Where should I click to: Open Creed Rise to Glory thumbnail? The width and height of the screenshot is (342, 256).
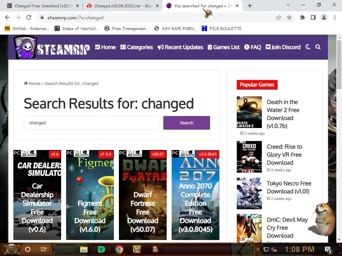click(249, 157)
